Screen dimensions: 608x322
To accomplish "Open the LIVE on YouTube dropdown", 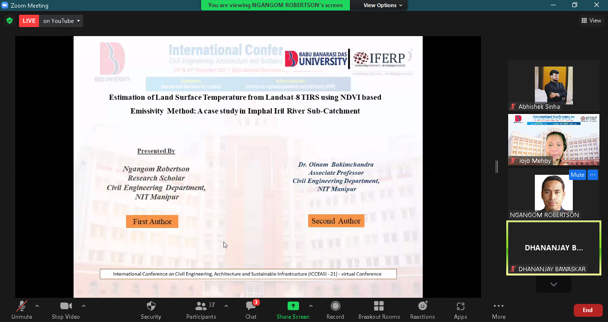I will coord(62,21).
